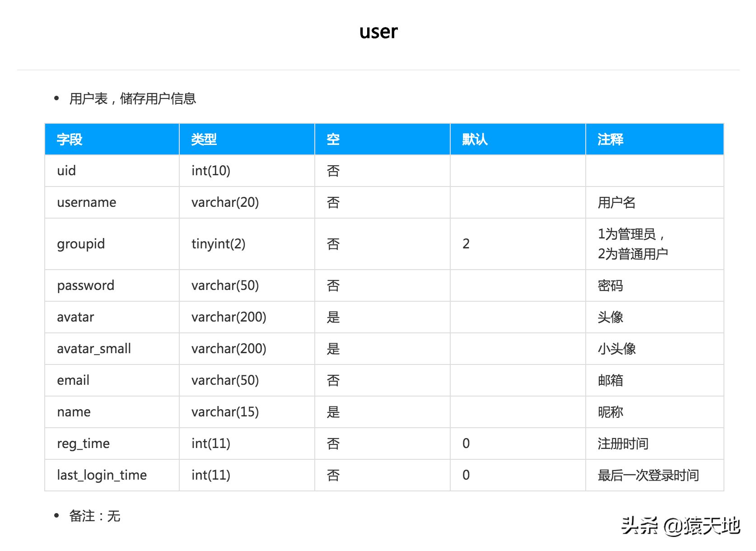This screenshot has width=756, height=551.
Task: Click '否' in the groupid row
Action: point(333,244)
